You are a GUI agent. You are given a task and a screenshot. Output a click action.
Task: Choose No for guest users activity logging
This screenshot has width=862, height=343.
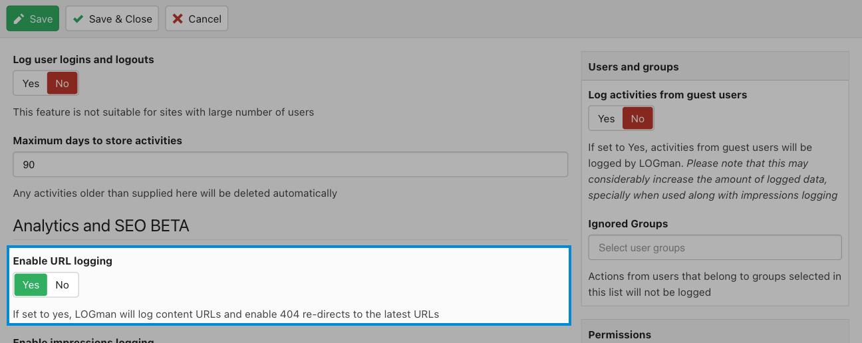click(x=638, y=118)
